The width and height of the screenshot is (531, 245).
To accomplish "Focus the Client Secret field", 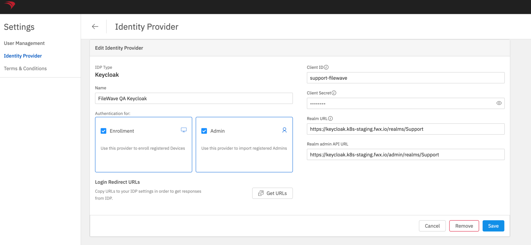I will coord(406,103).
